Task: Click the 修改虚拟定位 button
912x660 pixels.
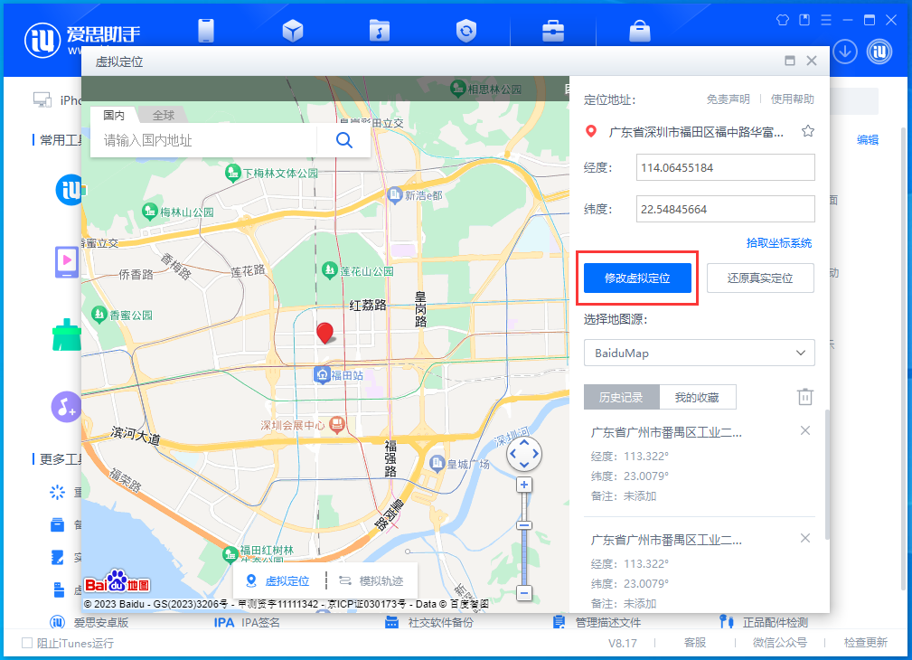Action: tap(638, 278)
